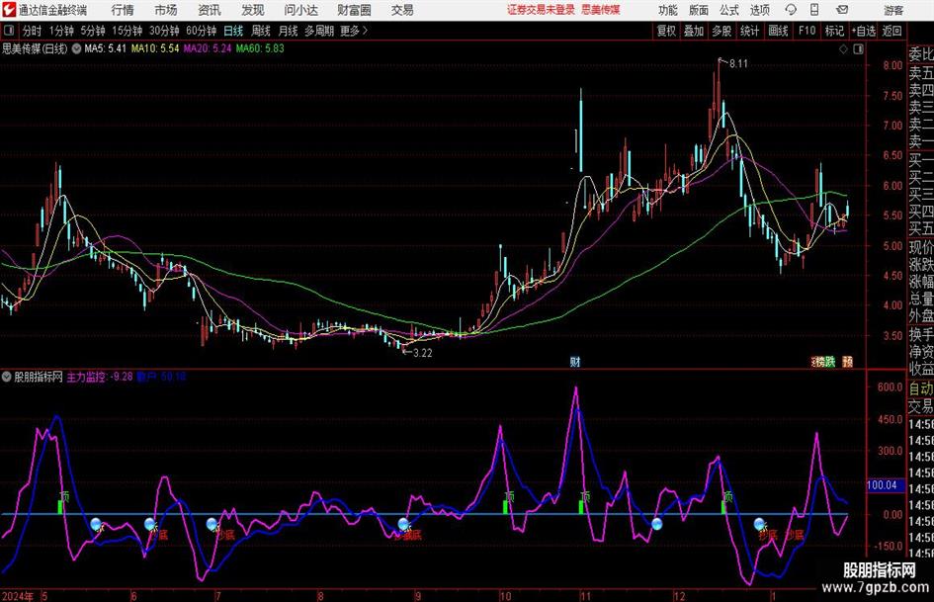The height and width of the screenshot is (602, 934).
Task: Open the round dropdown icon after 思美传媒(日线)
Action: (76, 48)
